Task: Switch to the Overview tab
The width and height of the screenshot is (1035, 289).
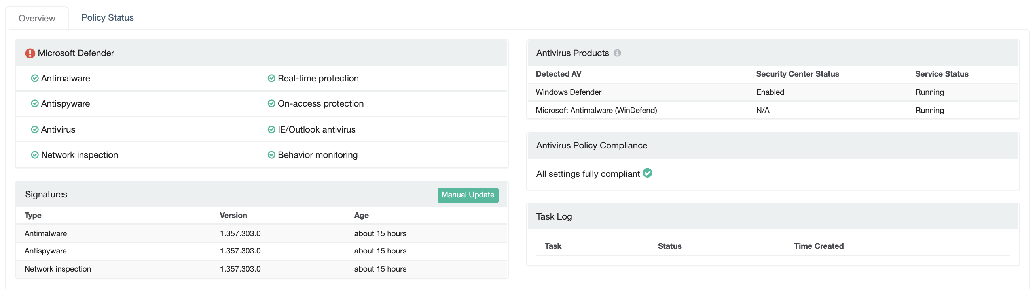Action: point(37,18)
